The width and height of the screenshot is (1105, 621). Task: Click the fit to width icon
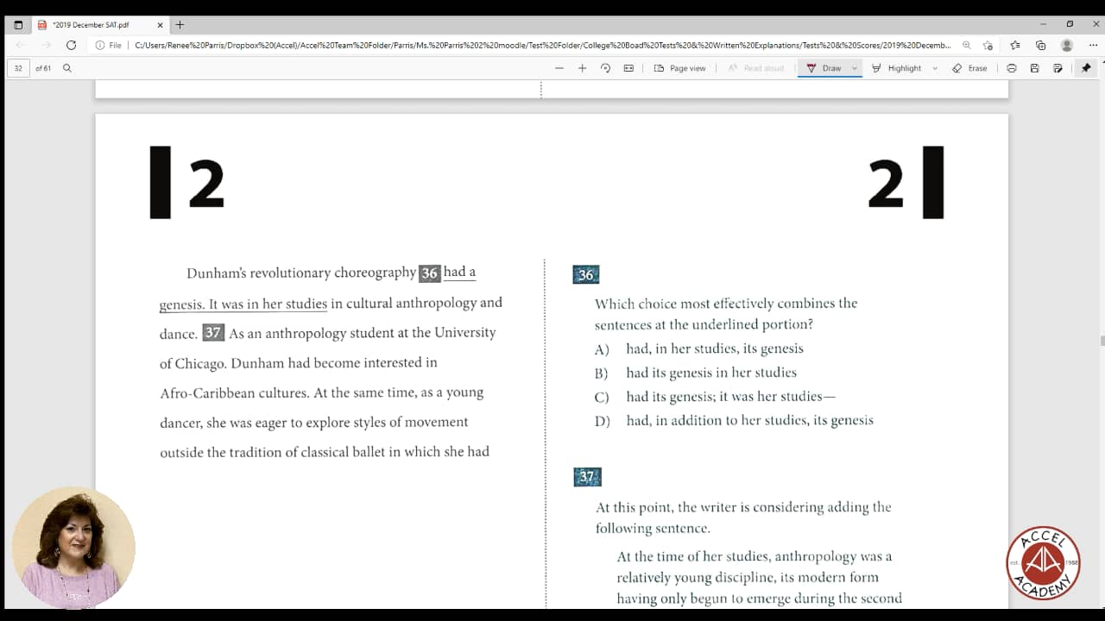click(628, 68)
